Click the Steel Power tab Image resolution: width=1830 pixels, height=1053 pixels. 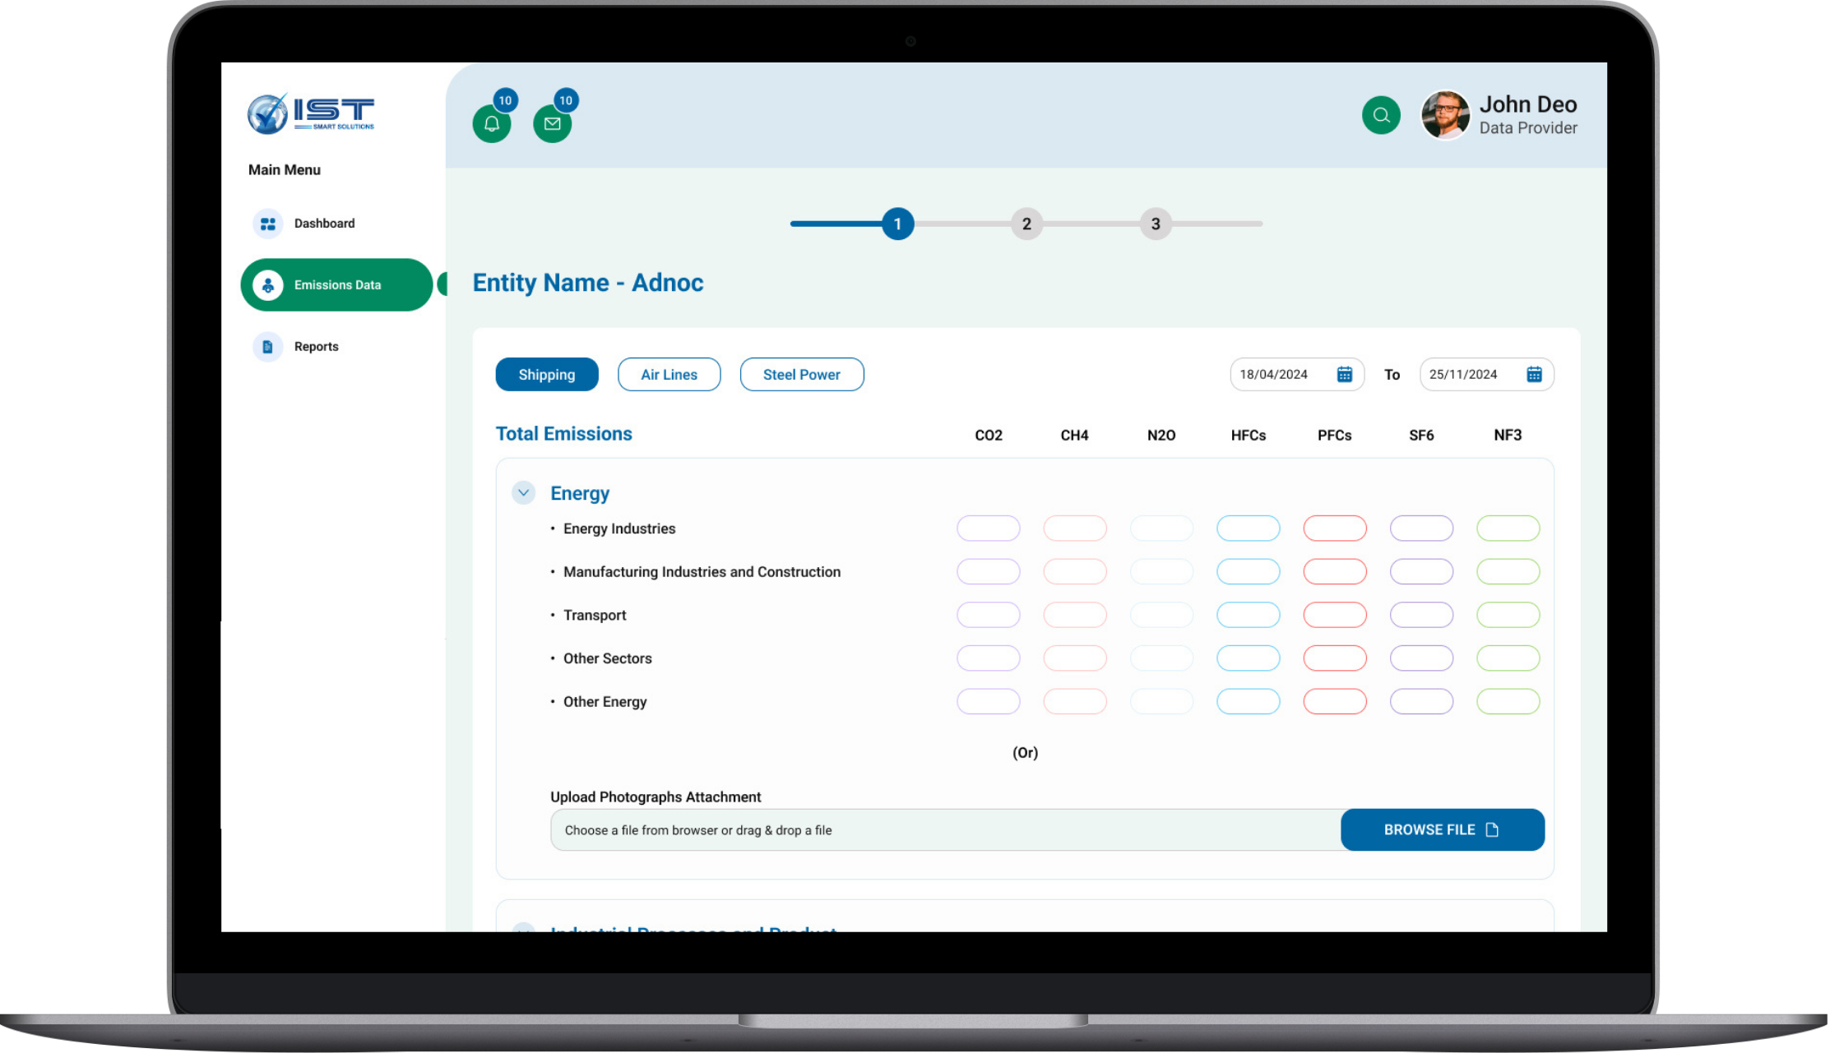[802, 375]
